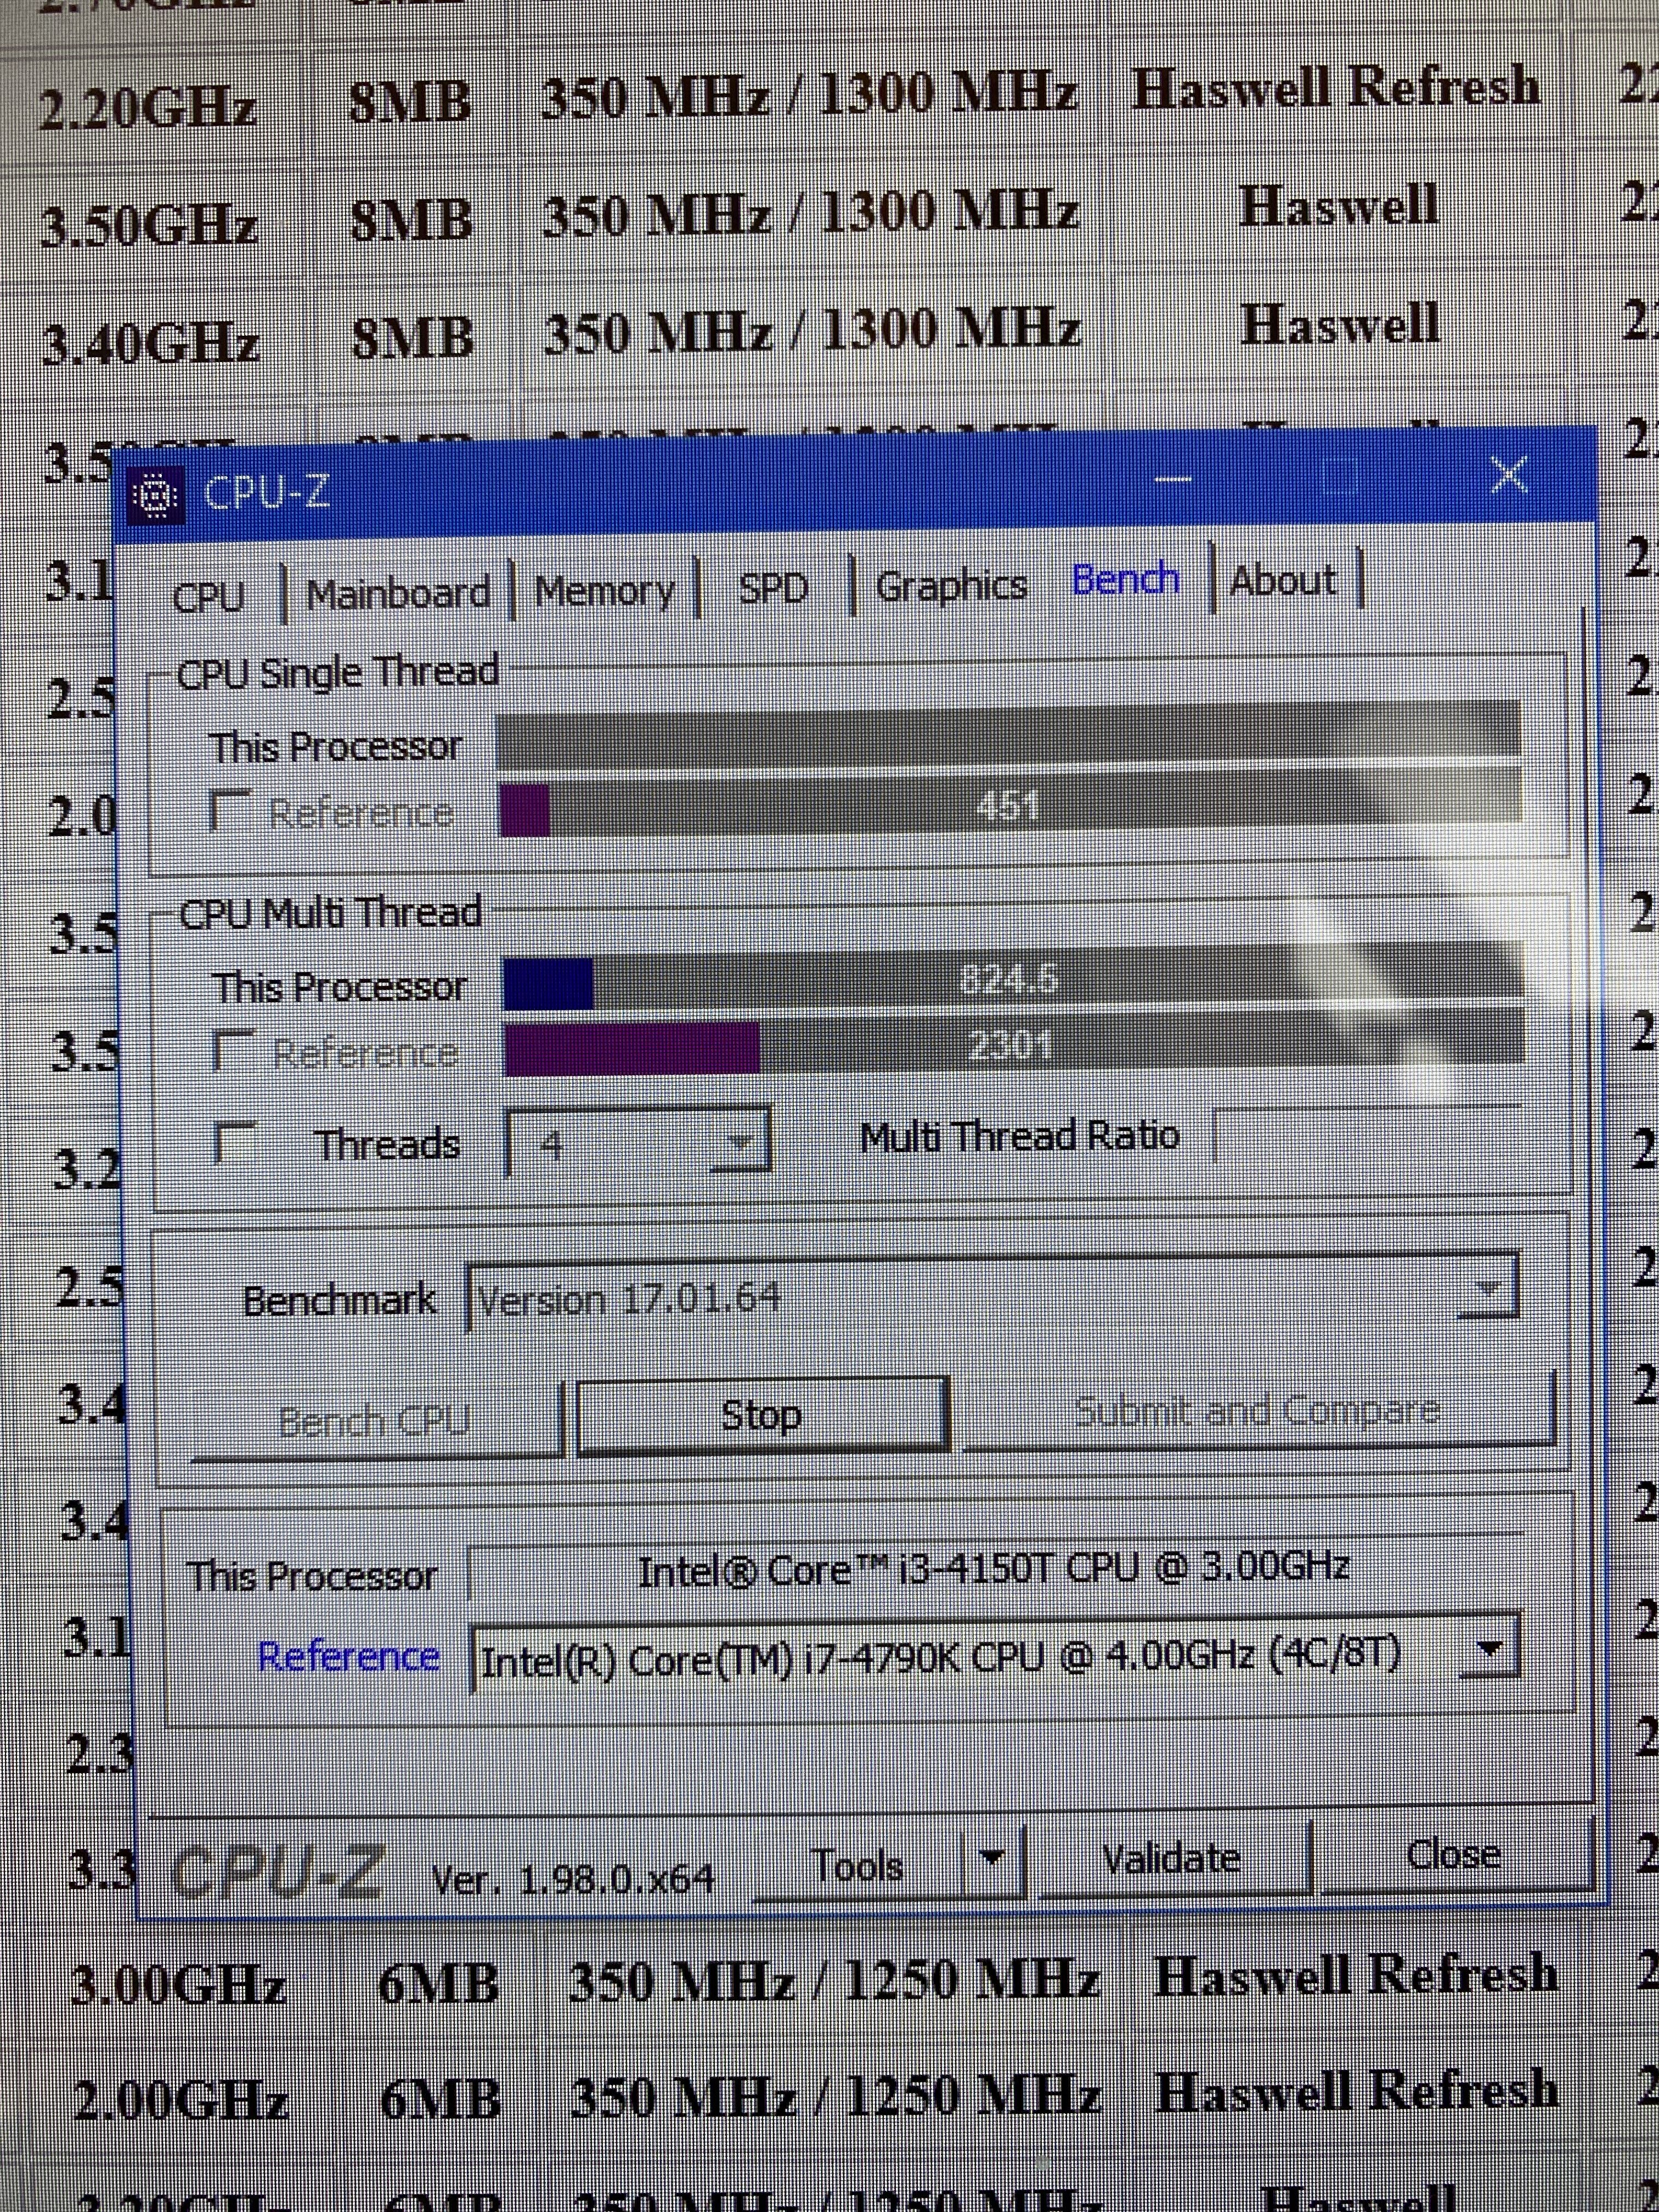Screen dimensions: 1659x2212
Task: Toggle the Threads checkbox
Action: [x=234, y=1142]
